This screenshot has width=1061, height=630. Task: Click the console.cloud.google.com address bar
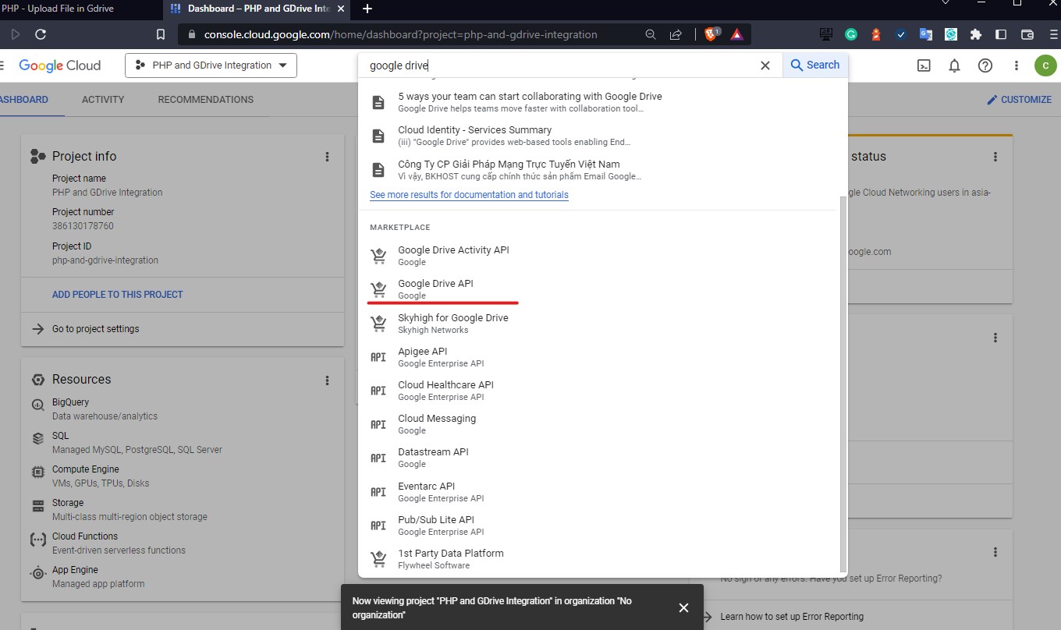(400, 34)
